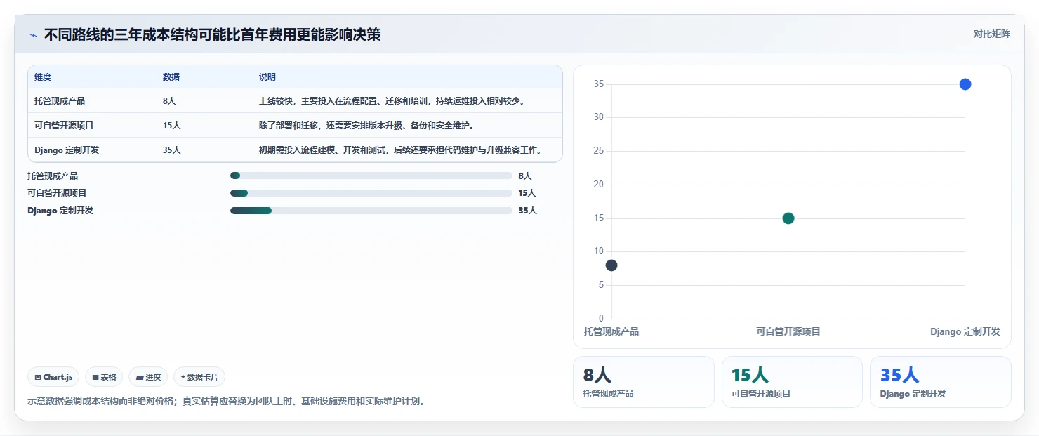
Task: Click the 15人 data card
Action: 792,382
